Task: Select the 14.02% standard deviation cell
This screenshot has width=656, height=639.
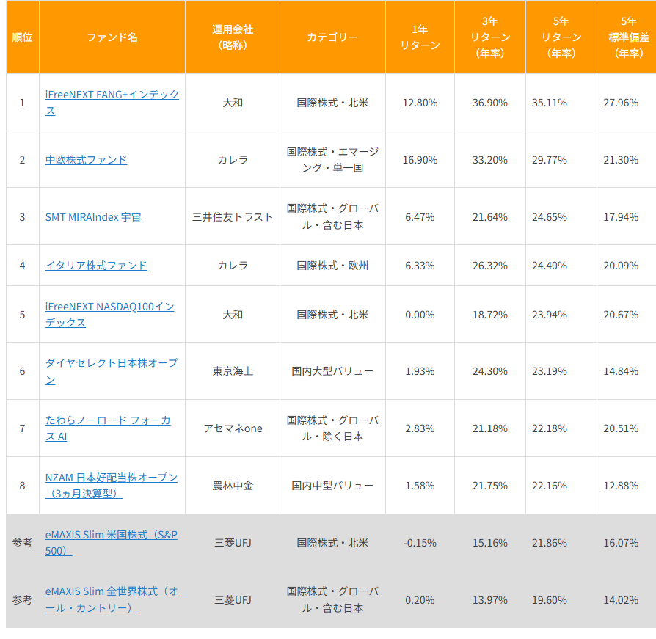Action: pos(627,599)
